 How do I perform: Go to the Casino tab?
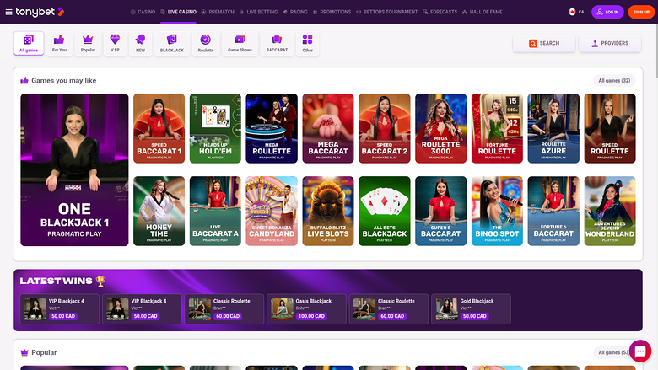[143, 12]
